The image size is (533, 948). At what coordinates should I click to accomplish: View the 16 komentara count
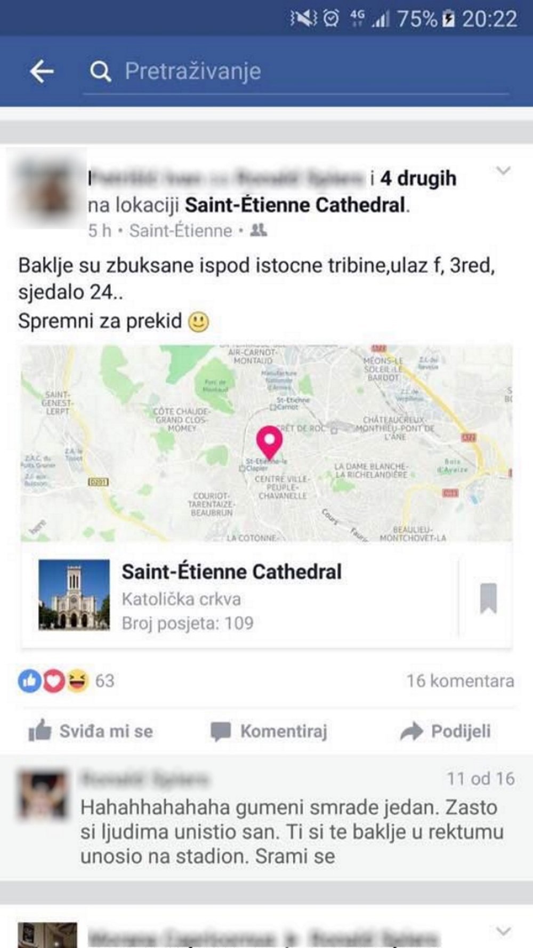(461, 681)
